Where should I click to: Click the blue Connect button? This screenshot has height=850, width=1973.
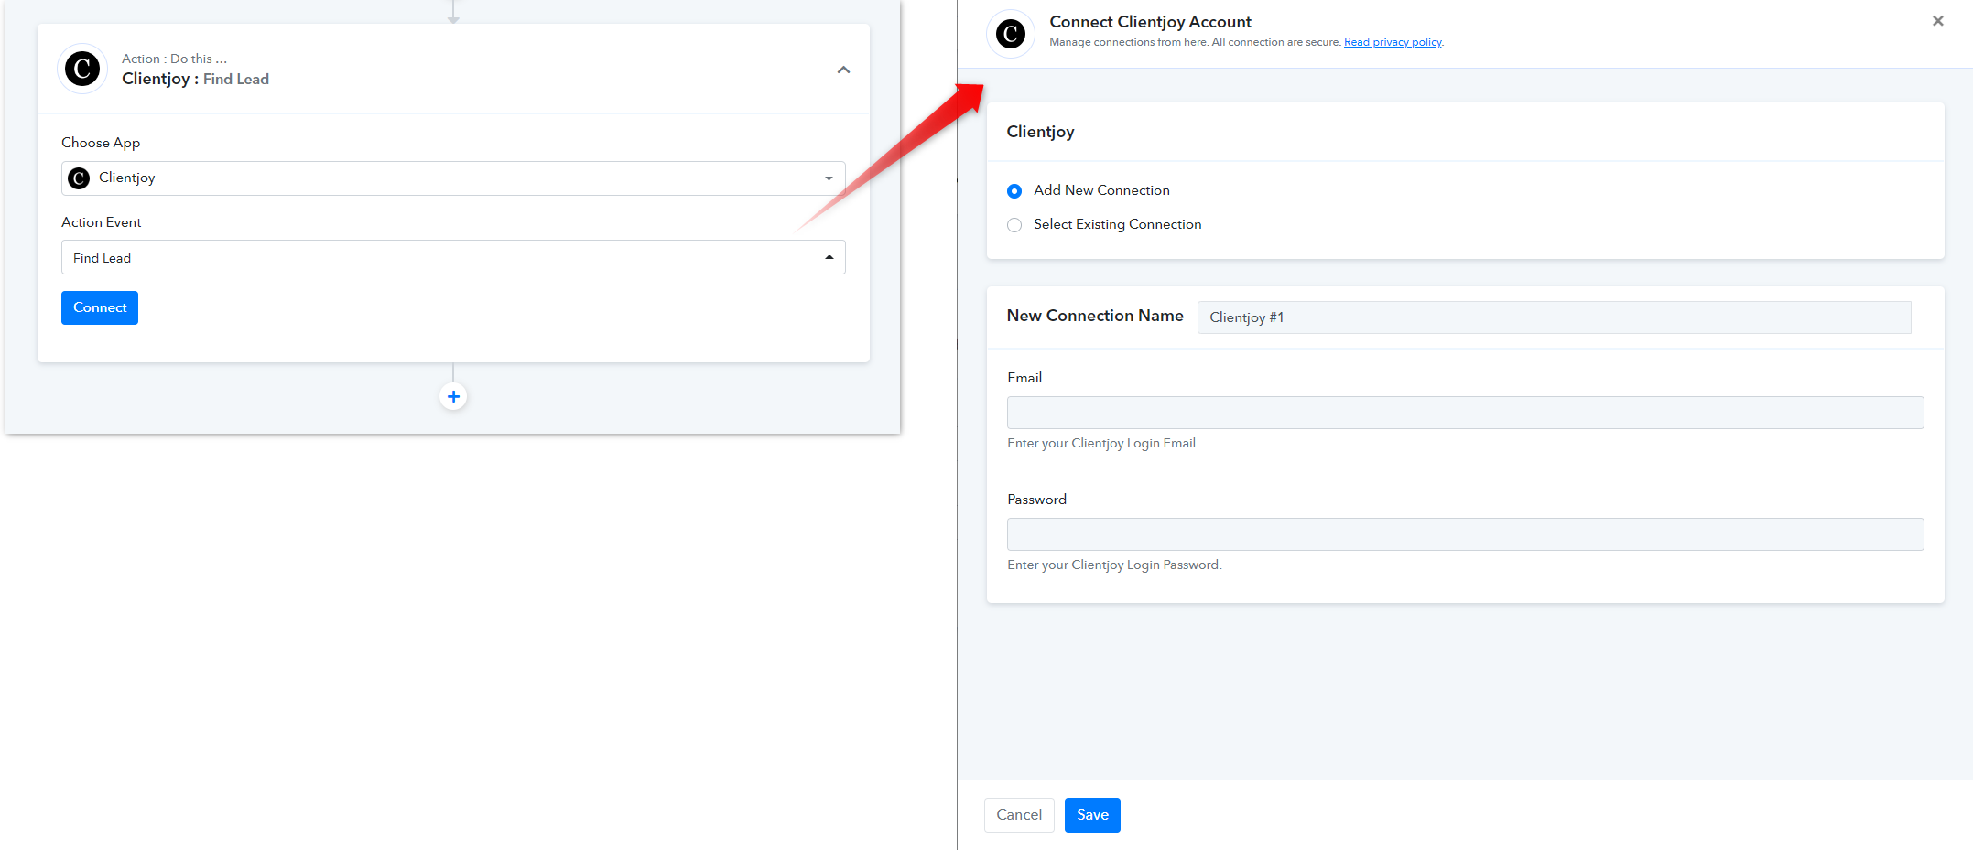(100, 307)
